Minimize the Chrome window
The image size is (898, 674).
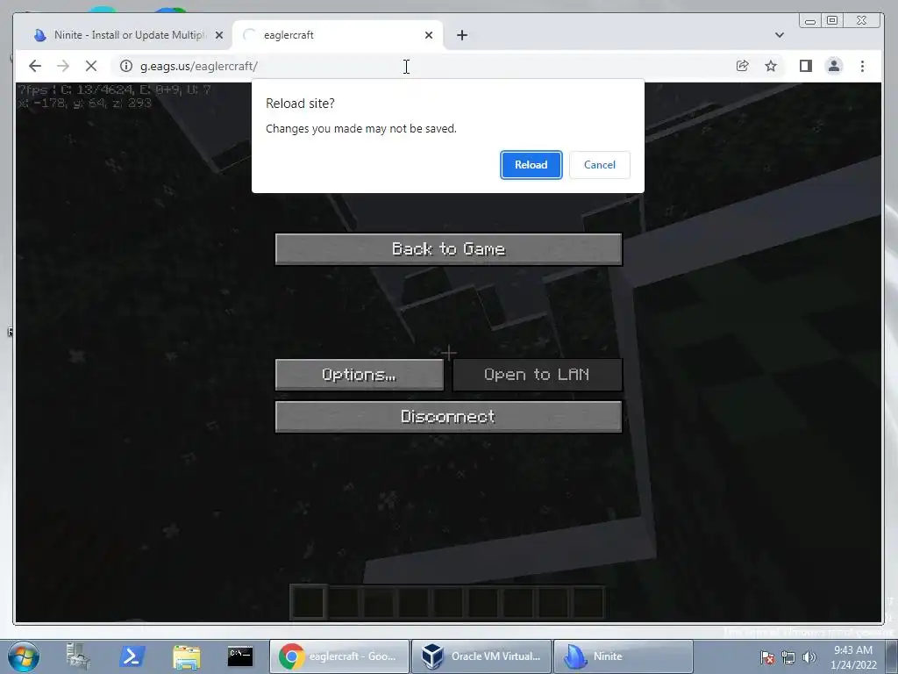click(809, 21)
